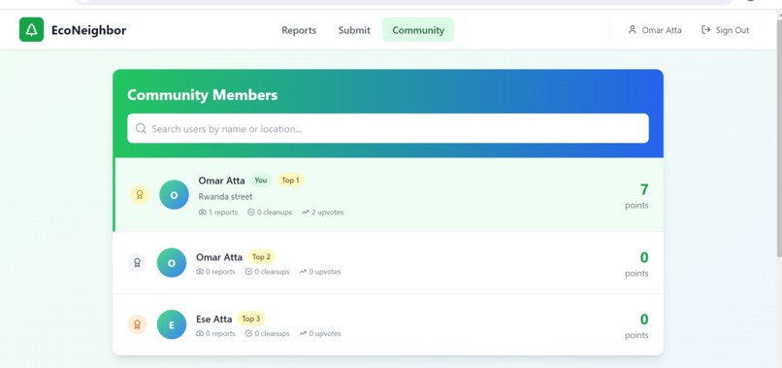Click the EcoNeighbor tree logo icon
The width and height of the screenshot is (782, 368).
[x=31, y=29]
